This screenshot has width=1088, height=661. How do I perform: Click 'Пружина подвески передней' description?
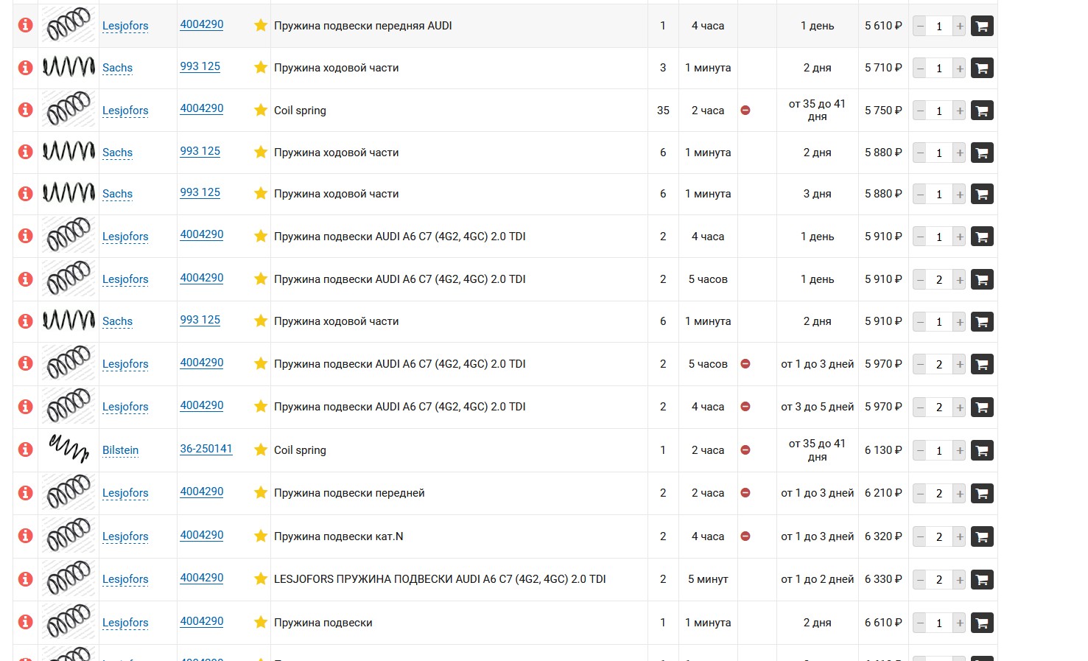point(349,493)
